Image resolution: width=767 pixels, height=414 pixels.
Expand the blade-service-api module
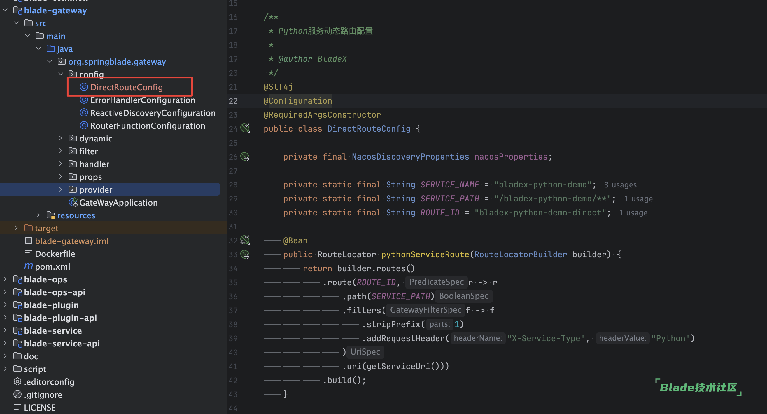[5, 343]
